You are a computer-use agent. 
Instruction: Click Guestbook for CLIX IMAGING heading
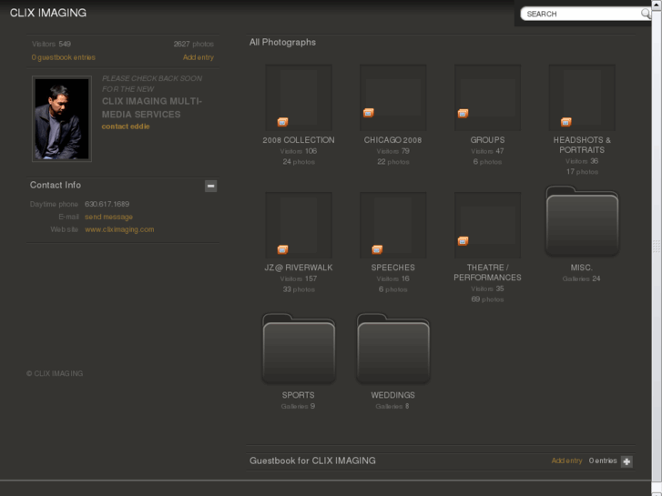tap(312, 461)
